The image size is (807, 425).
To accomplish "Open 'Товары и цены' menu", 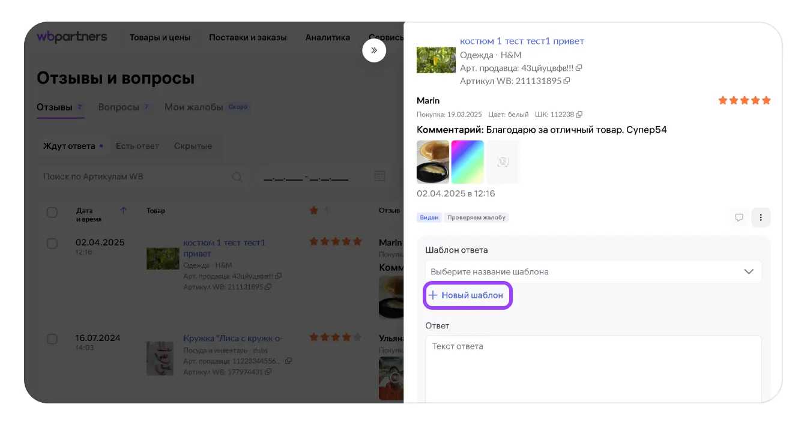I will 160,37.
